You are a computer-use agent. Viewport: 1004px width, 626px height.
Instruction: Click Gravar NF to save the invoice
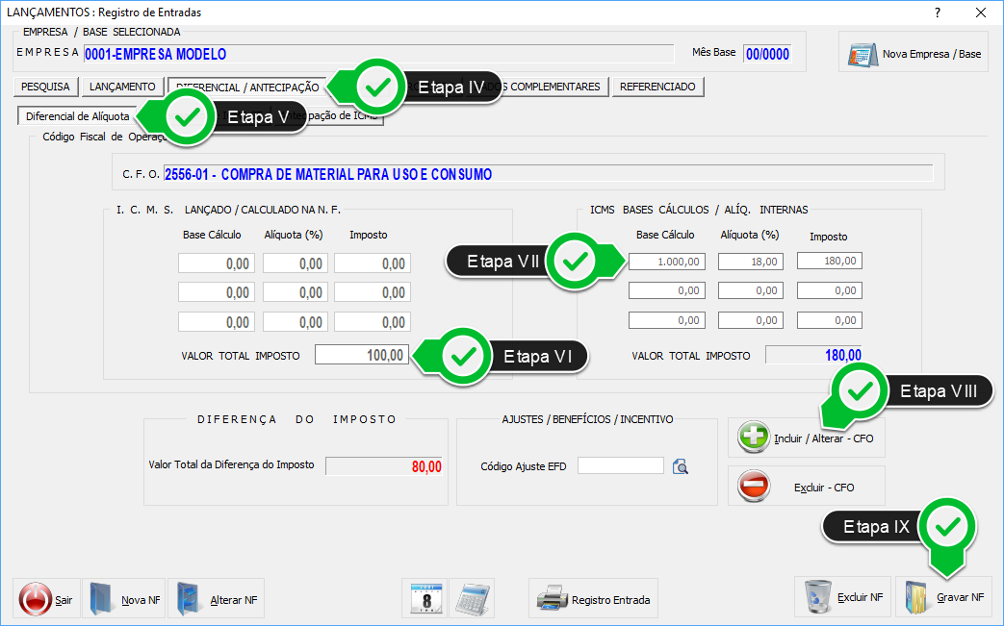click(x=943, y=597)
